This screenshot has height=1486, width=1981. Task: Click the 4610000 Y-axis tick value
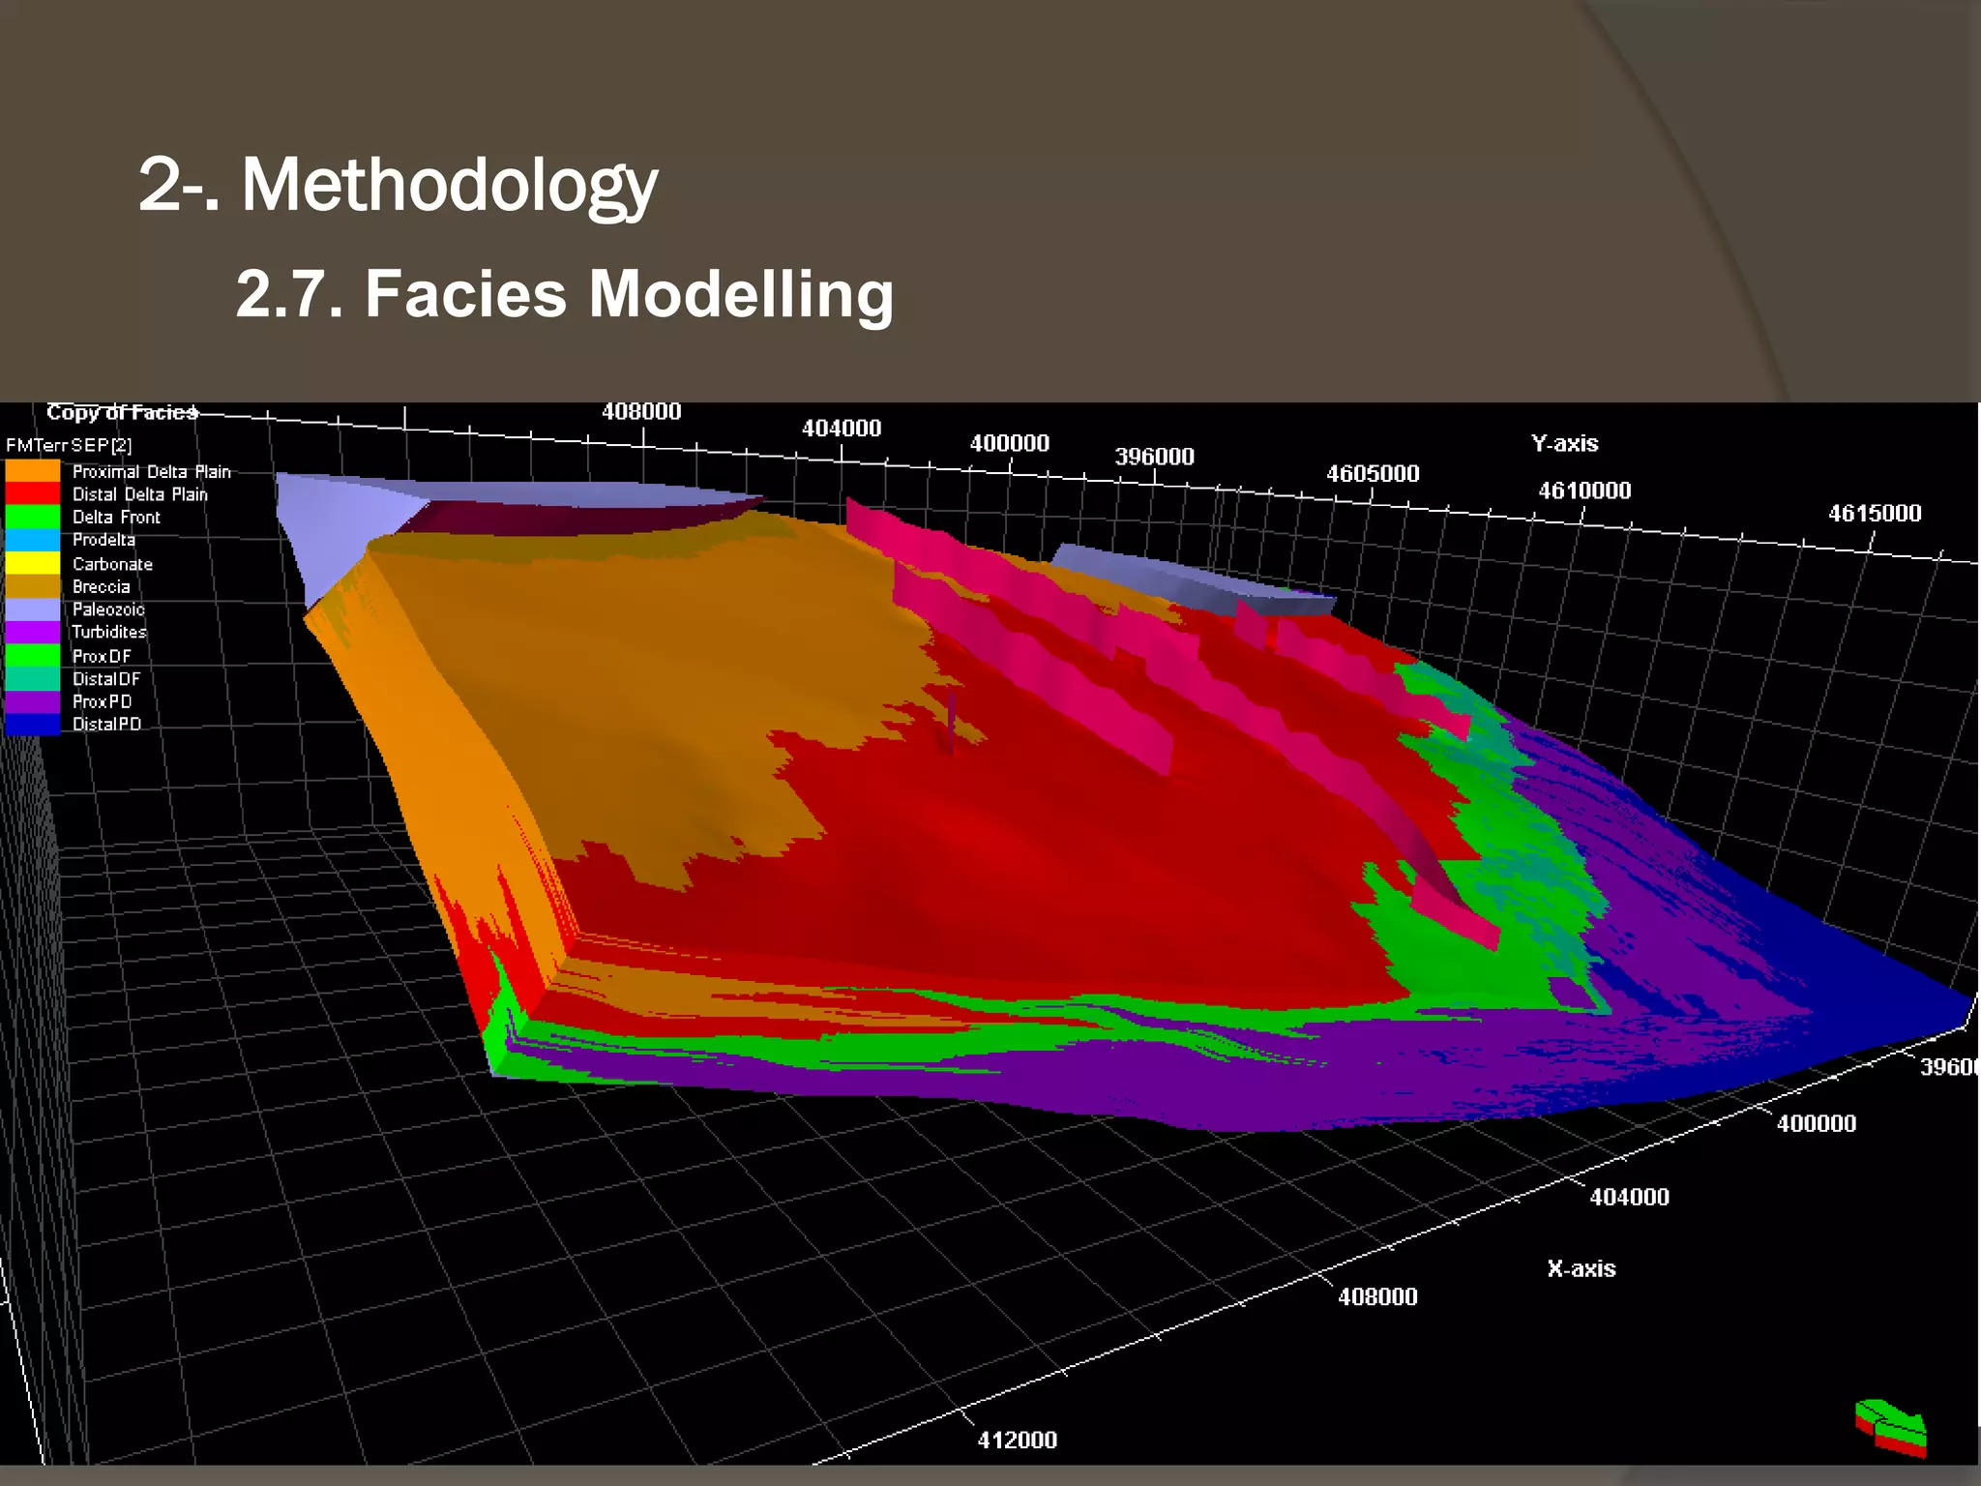point(1584,490)
